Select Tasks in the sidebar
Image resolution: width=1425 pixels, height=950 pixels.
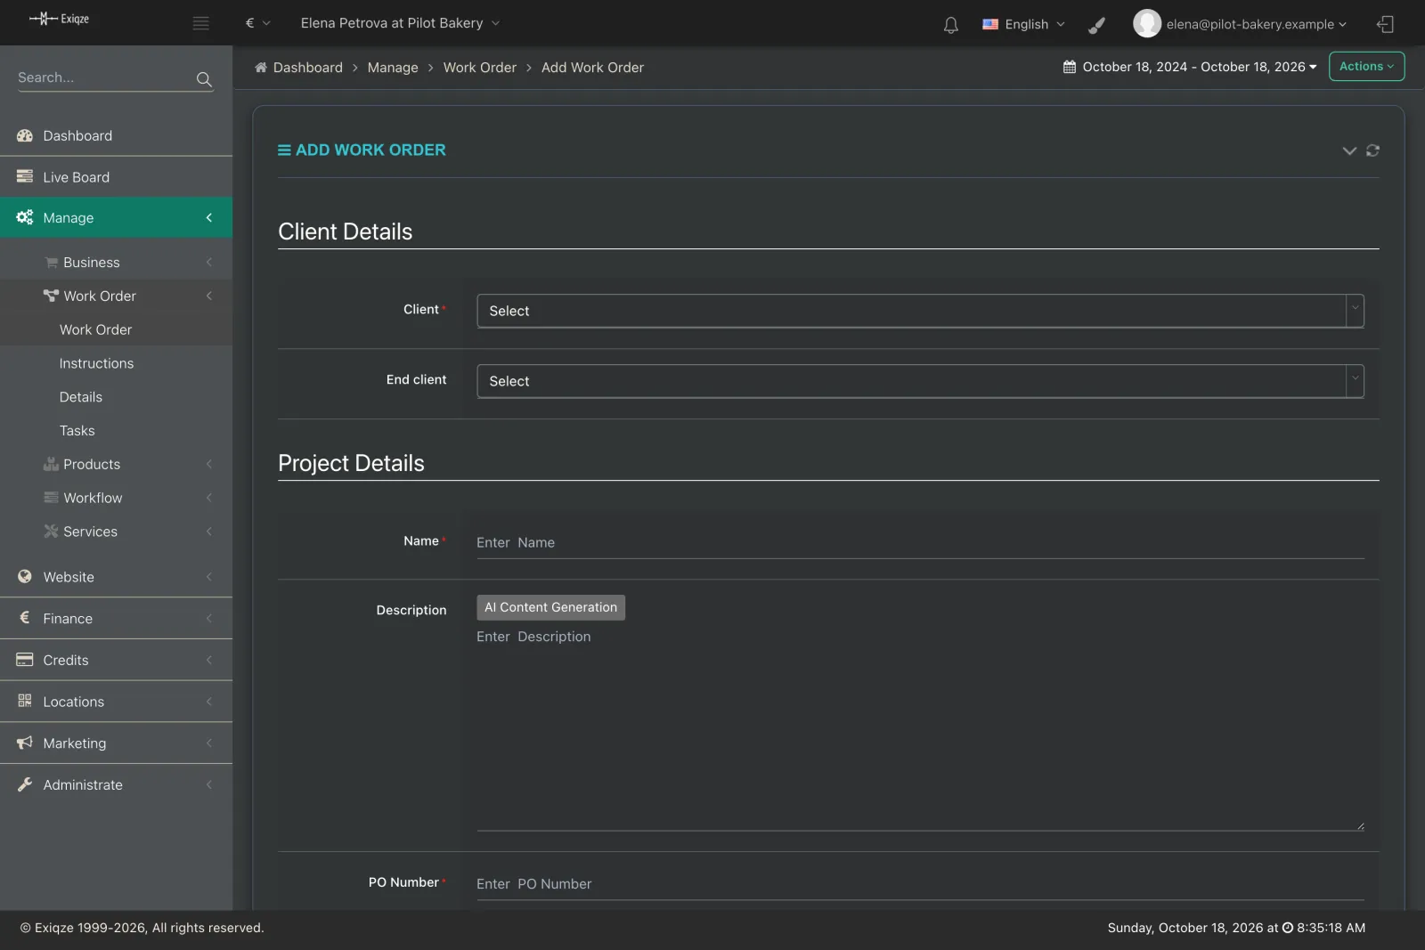coord(116,431)
